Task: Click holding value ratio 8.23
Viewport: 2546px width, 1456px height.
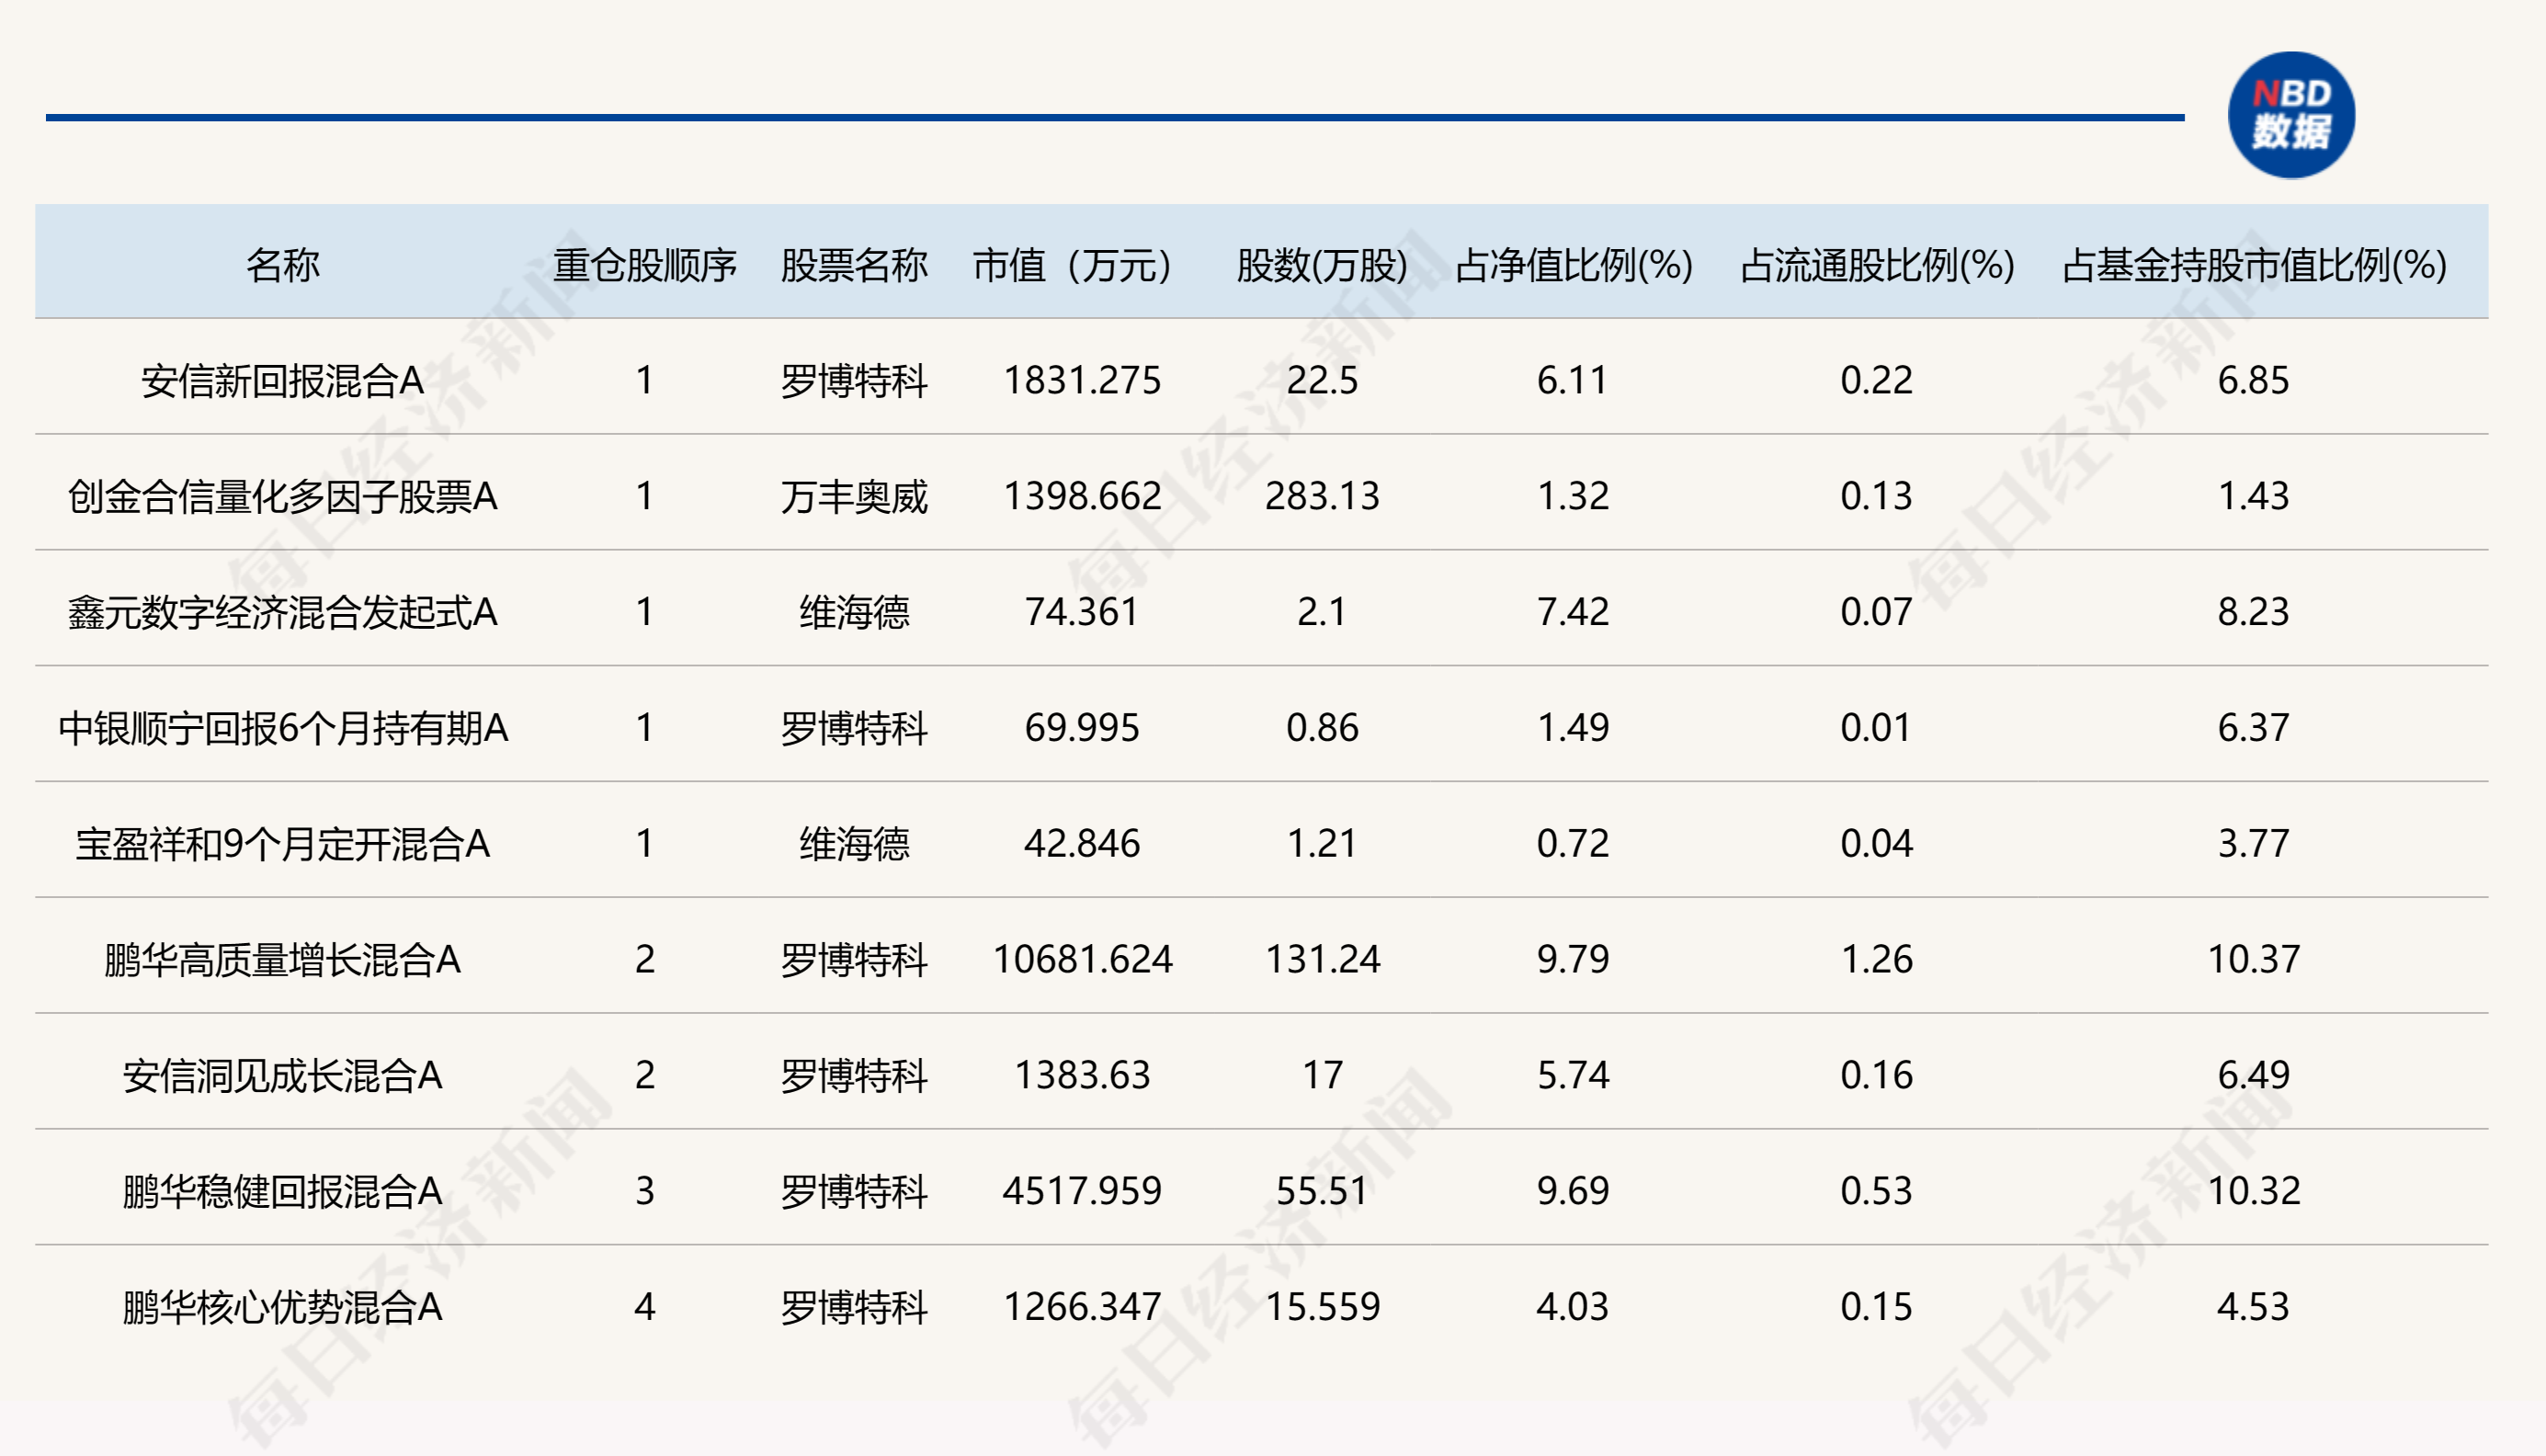Action: point(2253,612)
